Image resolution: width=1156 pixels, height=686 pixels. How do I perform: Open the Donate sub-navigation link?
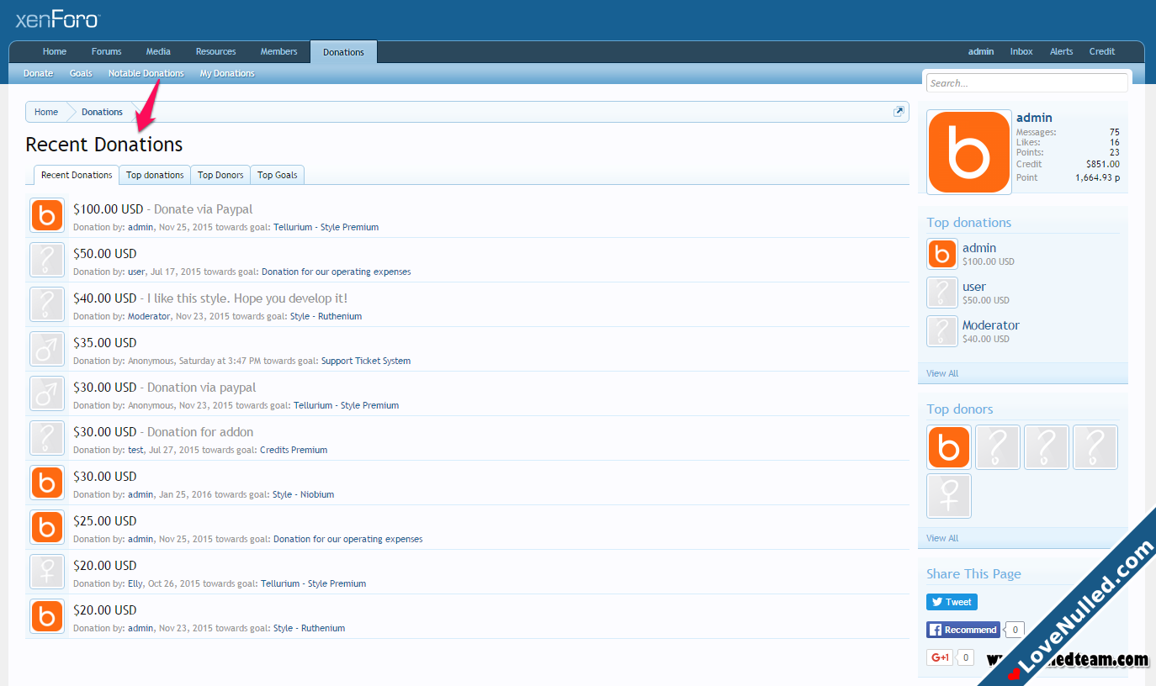click(x=38, y=73)
